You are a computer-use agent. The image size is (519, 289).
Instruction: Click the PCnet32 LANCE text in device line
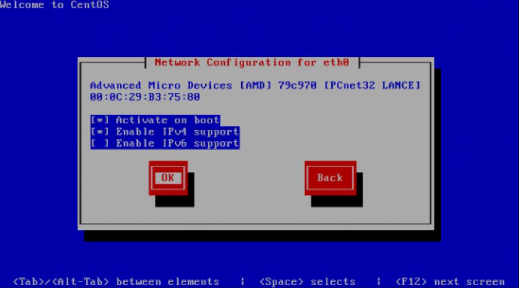click(372, 85)
